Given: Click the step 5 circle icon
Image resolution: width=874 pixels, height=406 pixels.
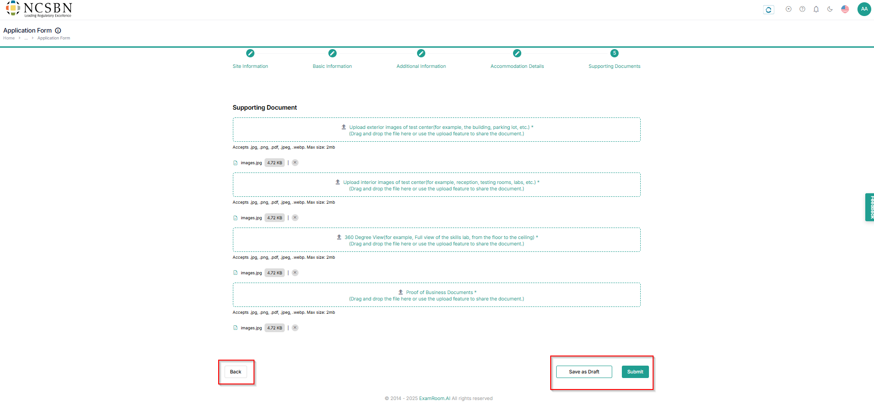Looking at the screenshot, I should [x=615, y=53].
